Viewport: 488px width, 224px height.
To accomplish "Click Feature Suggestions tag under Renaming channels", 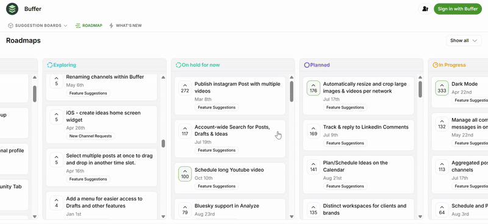I will [x=88, y=93].
